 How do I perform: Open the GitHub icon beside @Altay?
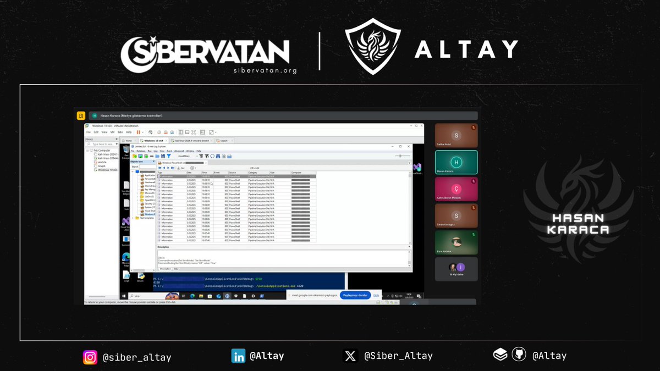519,355
